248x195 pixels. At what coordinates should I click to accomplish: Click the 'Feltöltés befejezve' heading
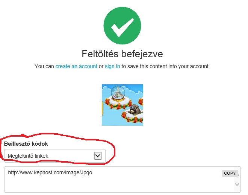click(x=122, y=54)
